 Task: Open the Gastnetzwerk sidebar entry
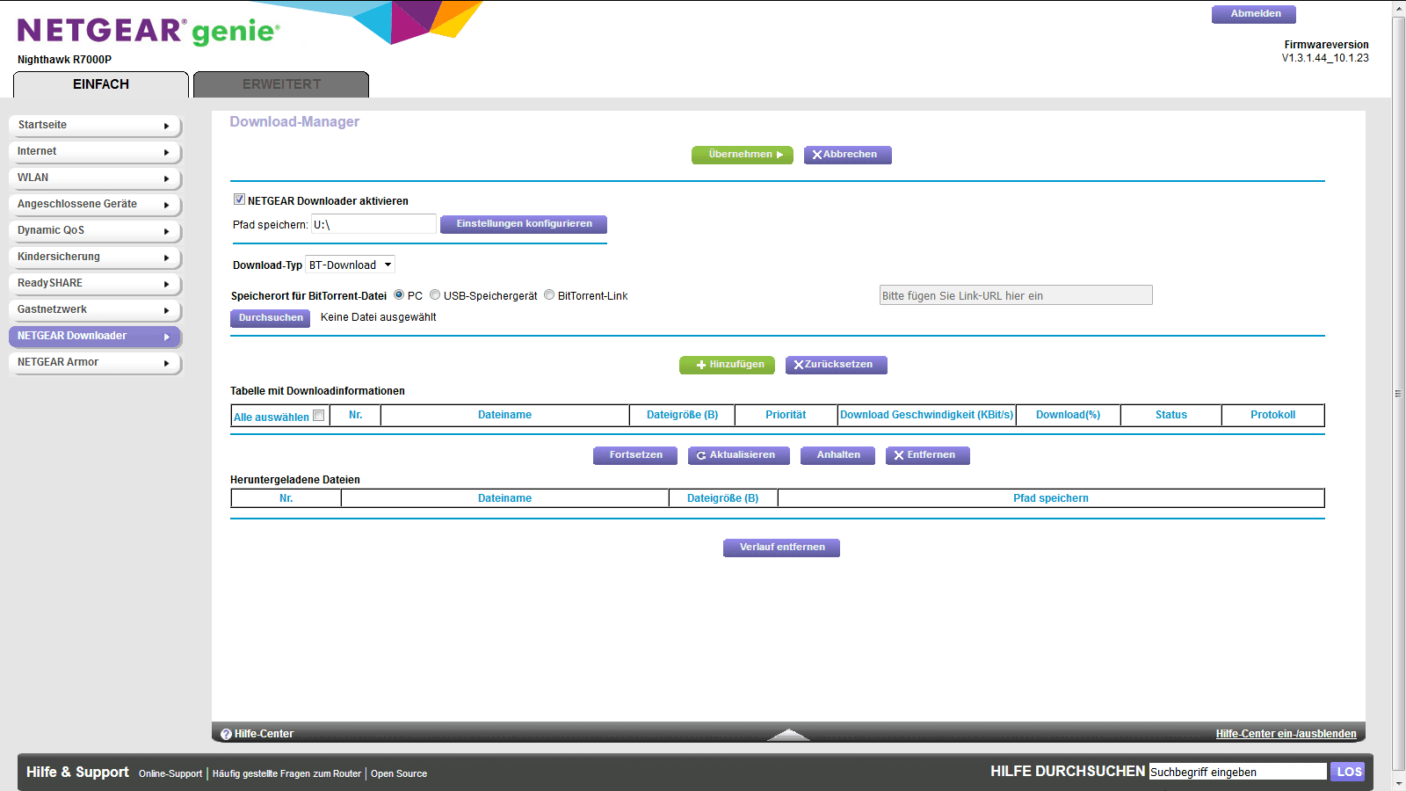[95, 310]
